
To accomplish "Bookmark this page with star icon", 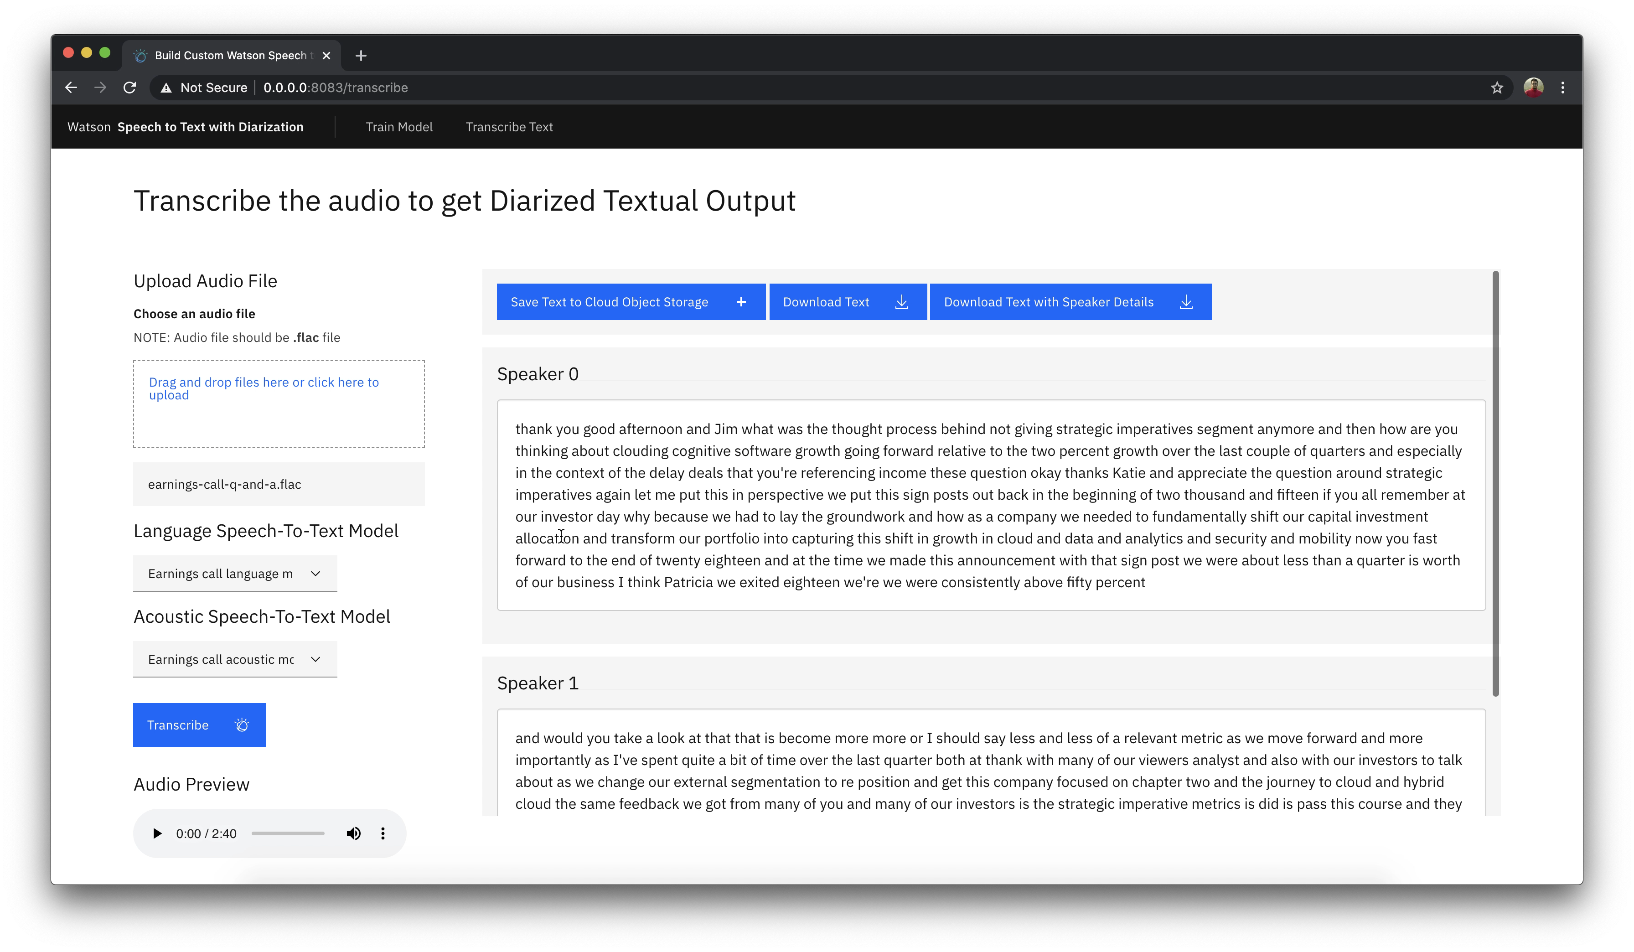I will click(x=1496, y=88).
